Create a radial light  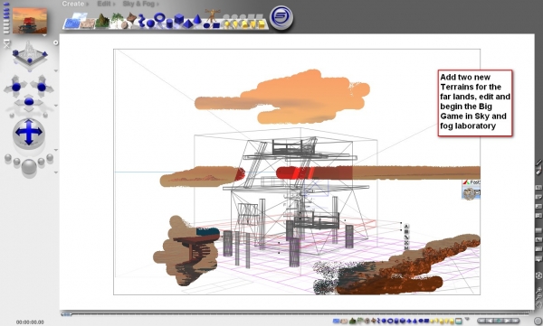(x=227, y=24)
